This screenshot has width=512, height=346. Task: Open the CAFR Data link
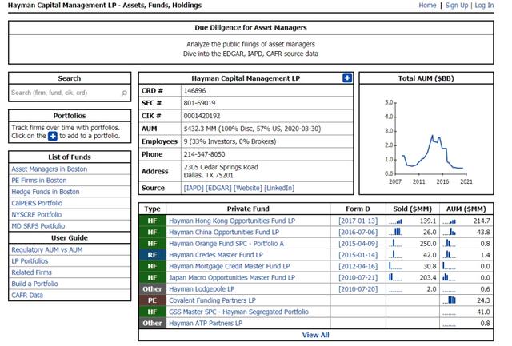coord(27,295)
